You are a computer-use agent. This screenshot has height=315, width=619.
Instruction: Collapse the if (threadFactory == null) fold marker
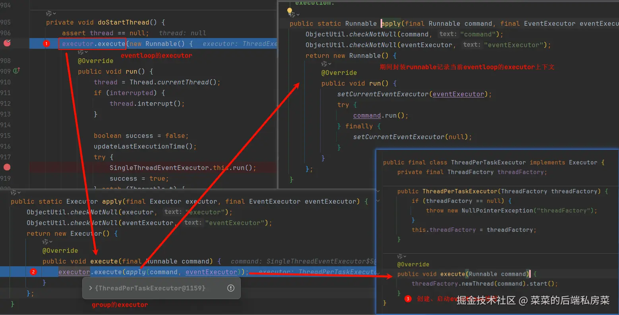click(378, 201)
